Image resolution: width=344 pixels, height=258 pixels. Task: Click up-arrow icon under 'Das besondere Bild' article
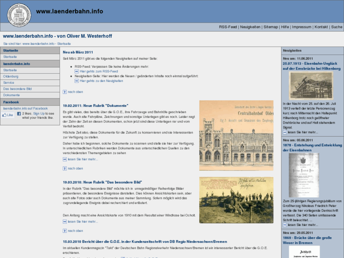(65, 231)
